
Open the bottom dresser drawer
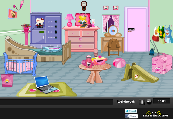click(x=81, y=46)
